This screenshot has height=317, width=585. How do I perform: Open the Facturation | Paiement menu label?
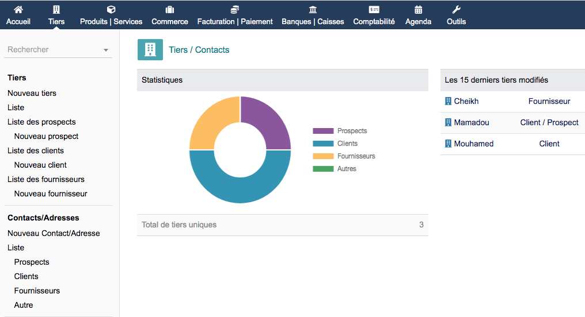(x=235, y=22)
